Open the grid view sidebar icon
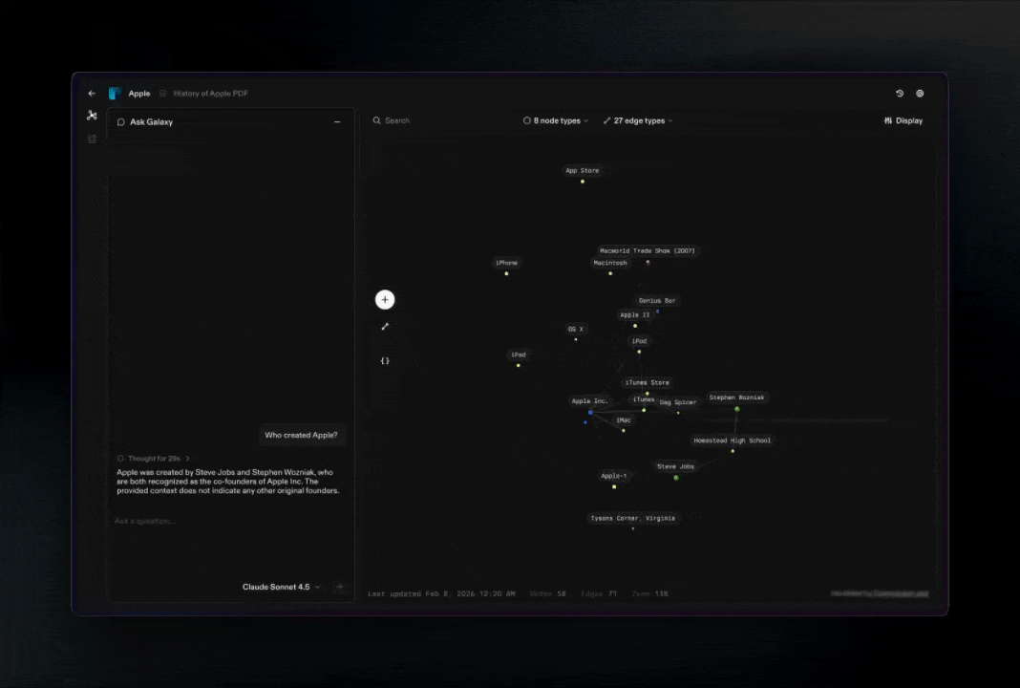This screenshot has height=688, width=1020. click(x=92, y=139)
